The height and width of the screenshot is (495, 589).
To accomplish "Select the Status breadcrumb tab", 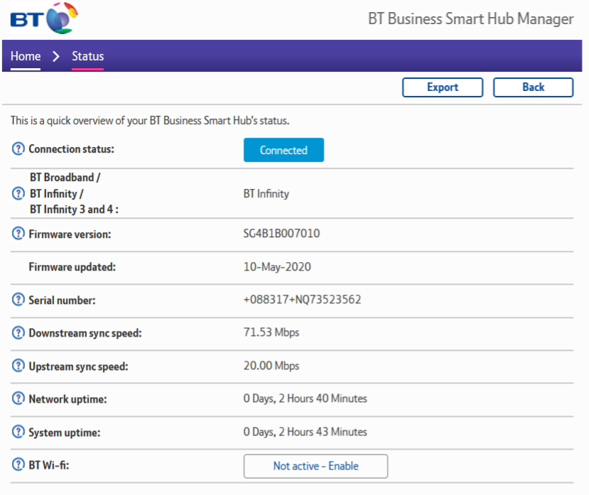I will click(x=87, y=56).
